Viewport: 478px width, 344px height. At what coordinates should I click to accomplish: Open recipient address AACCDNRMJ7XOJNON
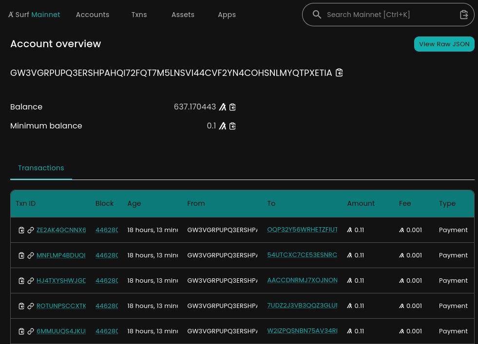(302, 280)
